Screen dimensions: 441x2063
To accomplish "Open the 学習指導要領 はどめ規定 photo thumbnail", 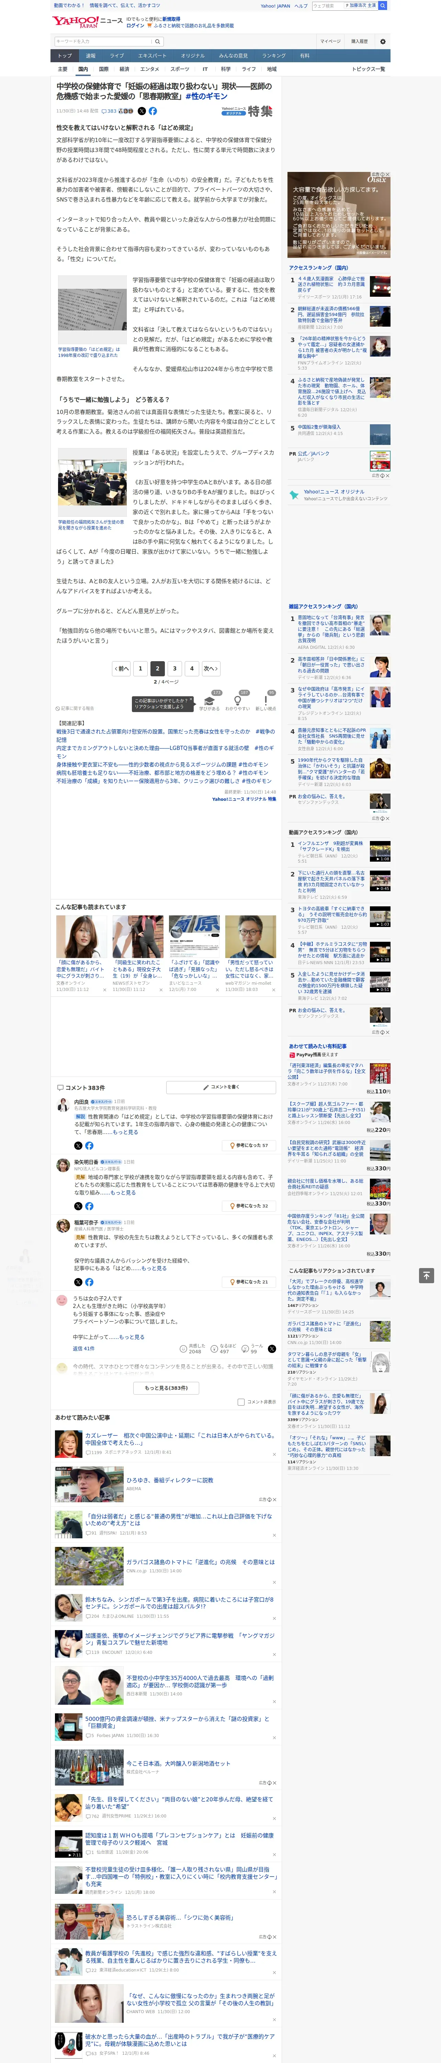I will (x=92, y=309).
